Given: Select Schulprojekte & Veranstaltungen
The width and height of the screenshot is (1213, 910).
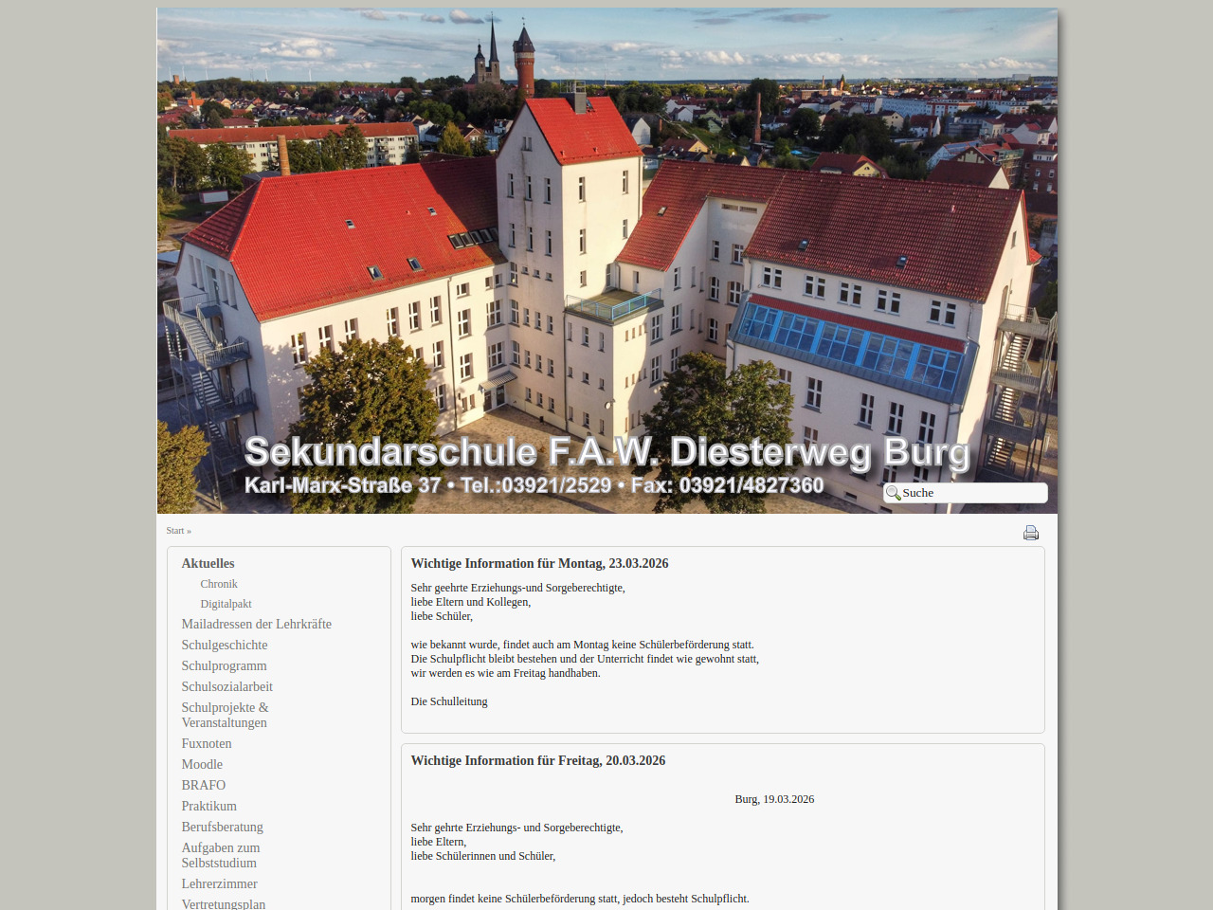Looking at the screenshot, I should tap(225, 715).
